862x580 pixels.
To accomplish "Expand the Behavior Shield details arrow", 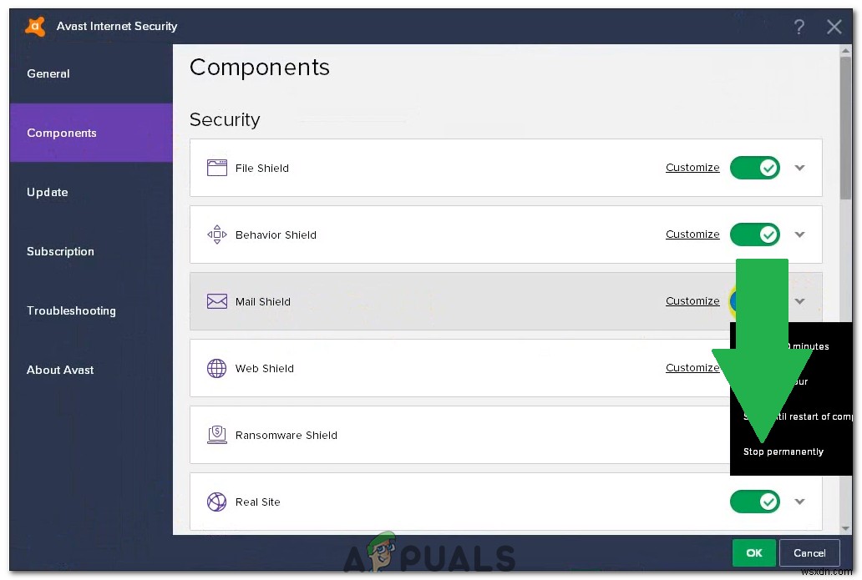I will [799, 235].
